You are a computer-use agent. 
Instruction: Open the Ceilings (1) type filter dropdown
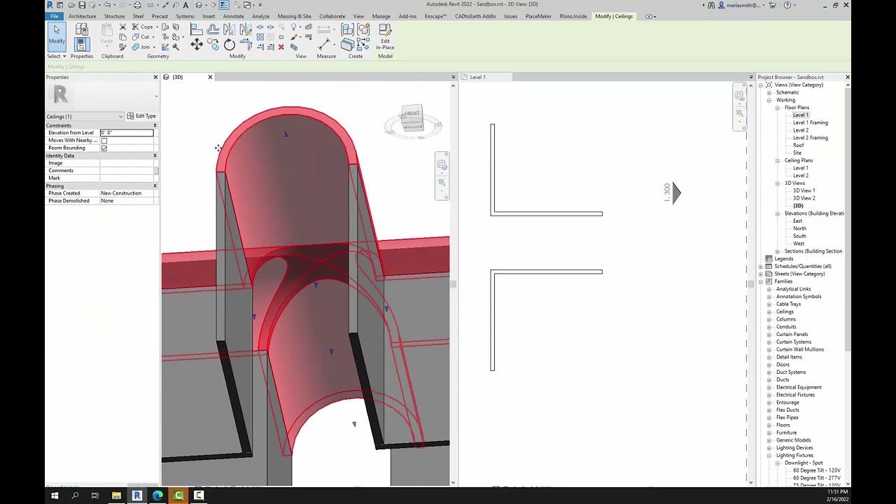tap(85, 116)
